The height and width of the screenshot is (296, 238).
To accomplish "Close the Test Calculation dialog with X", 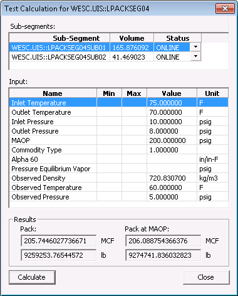I will coord(225,9).
